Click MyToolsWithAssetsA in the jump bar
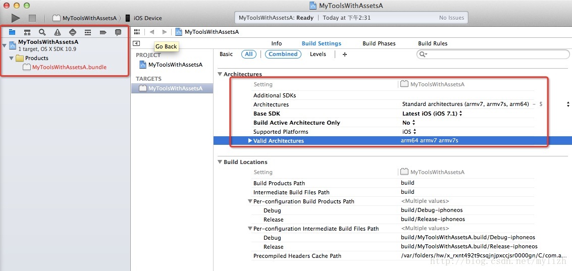Viewport: 572px width, 271px height. click(x=212, y=32)
